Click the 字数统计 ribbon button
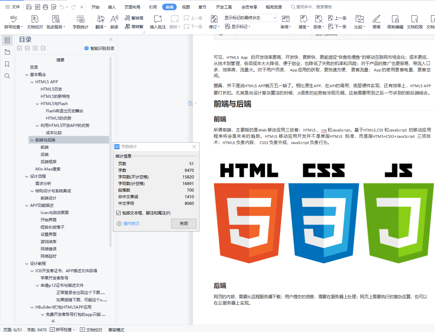 click(x=81, y=22)
